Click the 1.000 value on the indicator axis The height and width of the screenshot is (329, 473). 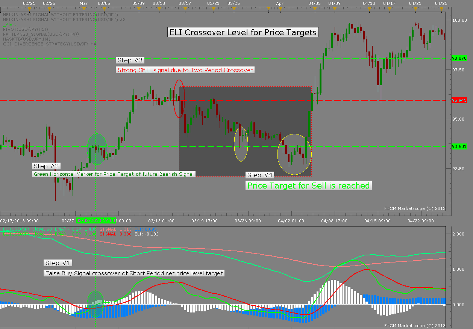[459, 269]
